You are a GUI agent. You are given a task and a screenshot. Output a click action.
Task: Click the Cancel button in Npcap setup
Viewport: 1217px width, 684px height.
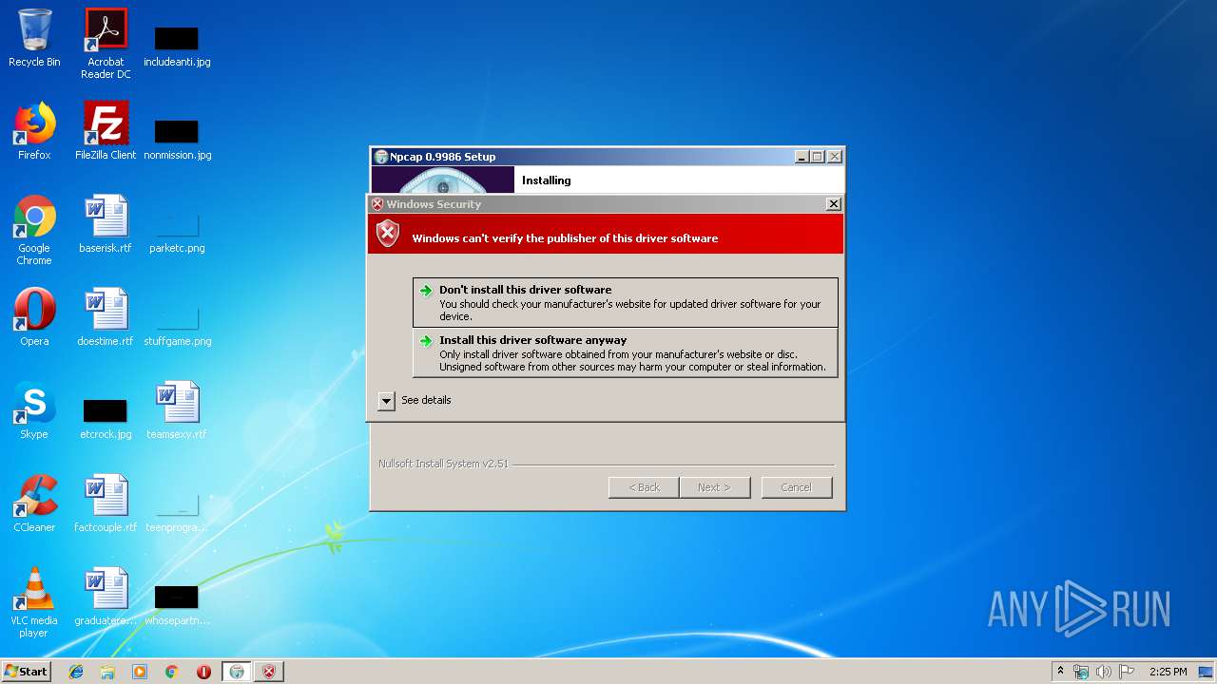pos(797,487)
